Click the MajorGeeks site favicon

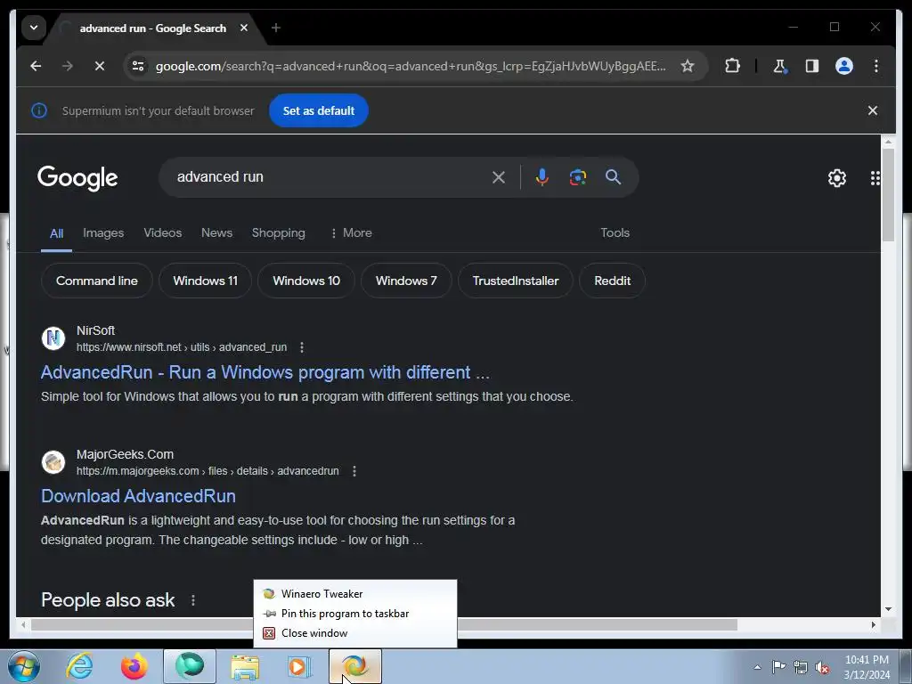pyautogui.click(x=53, y=462)
